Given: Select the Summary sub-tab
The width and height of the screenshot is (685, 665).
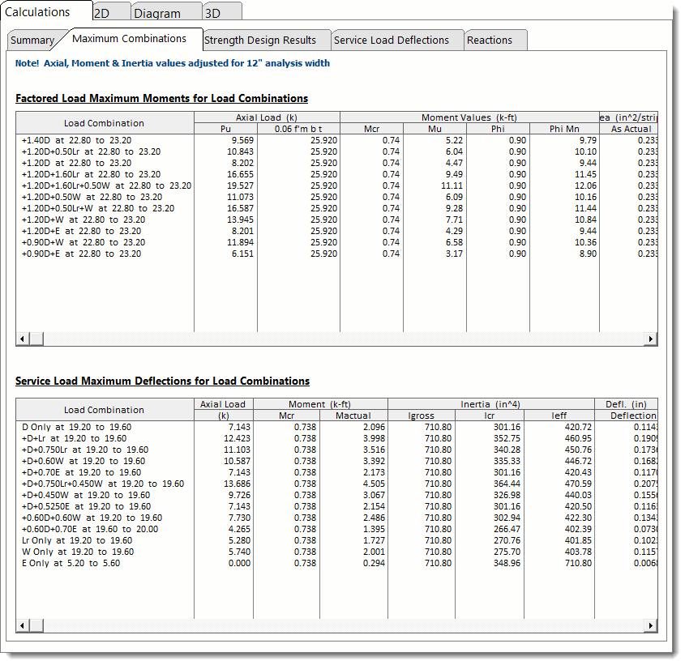Looking at the screenshot, I should click(x=34, y=40).
